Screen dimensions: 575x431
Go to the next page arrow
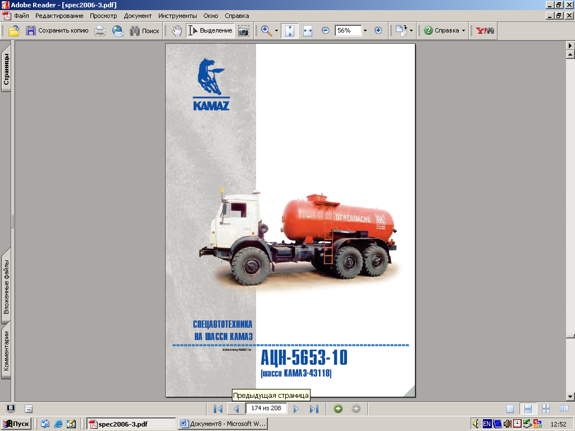(x=296, y=409)
